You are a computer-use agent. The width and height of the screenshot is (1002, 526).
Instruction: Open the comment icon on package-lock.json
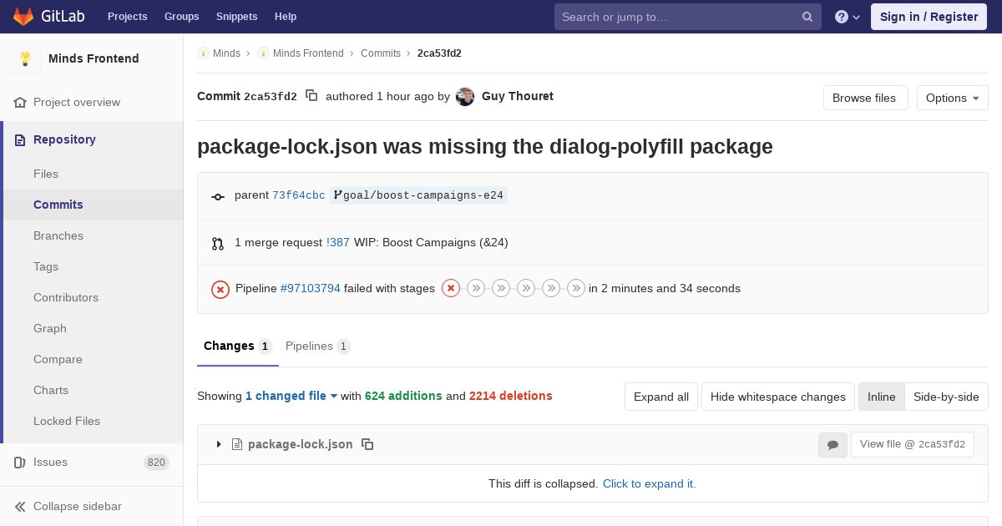(832, 445)
